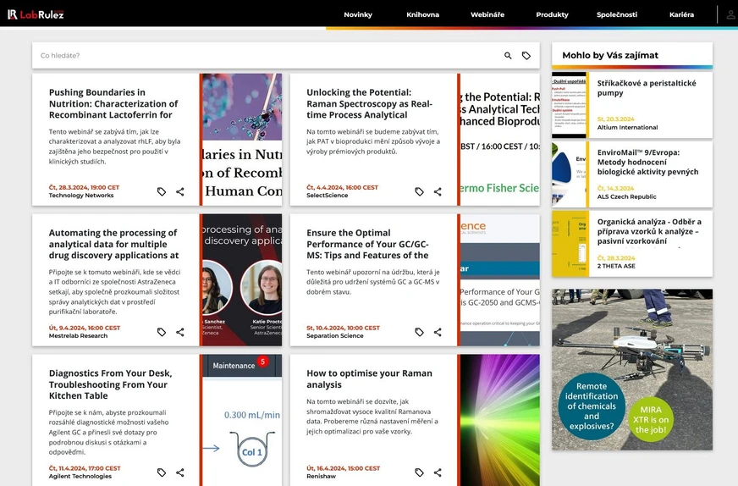The width and height of the screenshot is (738, 486).
Task: Open the user account profile icon
Action: click(730, 14)
